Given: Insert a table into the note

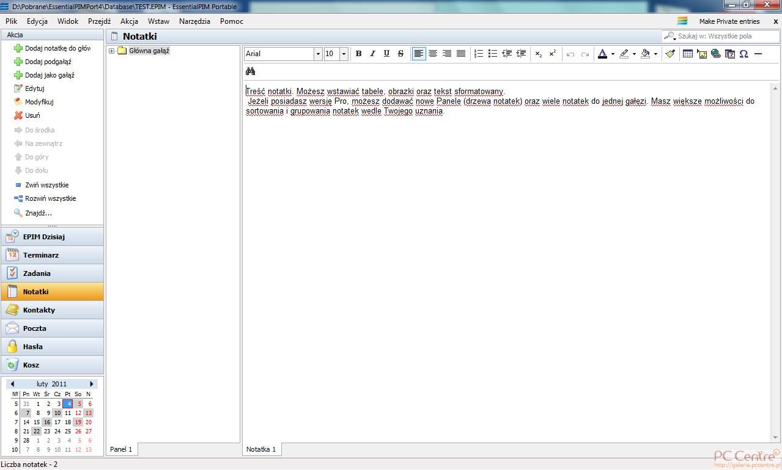Looking at the screenshot, I should (x=688, y=54).
